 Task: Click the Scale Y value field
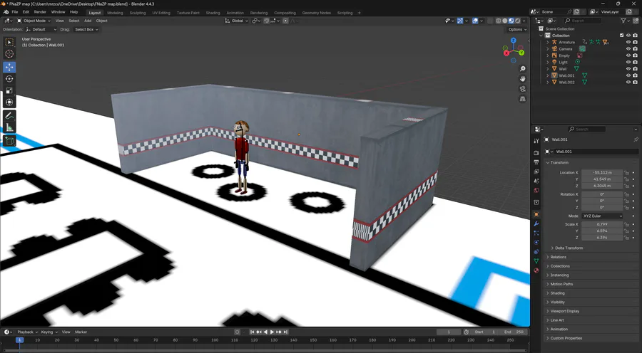(x=602, y=231)
